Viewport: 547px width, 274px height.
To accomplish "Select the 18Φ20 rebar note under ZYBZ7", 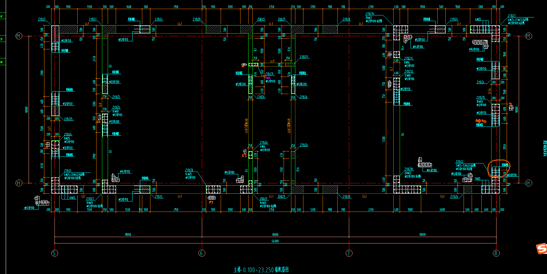I will 89,203.
